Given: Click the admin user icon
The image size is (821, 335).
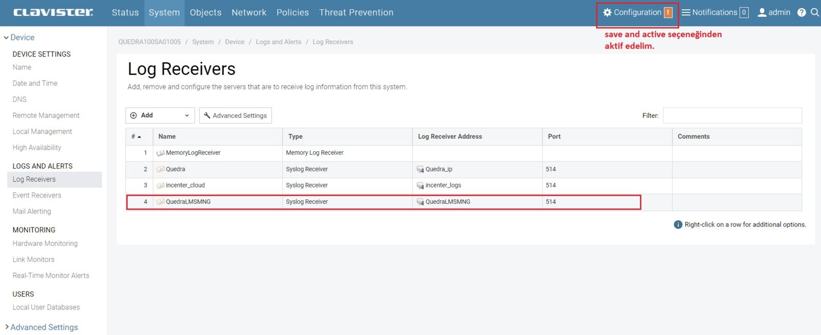Looking at the screenshot, I should pos(762,12).
